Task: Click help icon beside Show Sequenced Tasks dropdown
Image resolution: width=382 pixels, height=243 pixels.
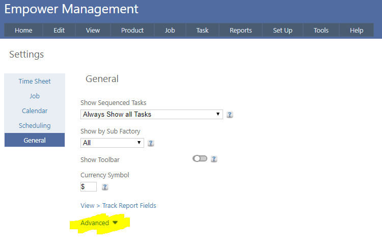Action: coord(230,115)
